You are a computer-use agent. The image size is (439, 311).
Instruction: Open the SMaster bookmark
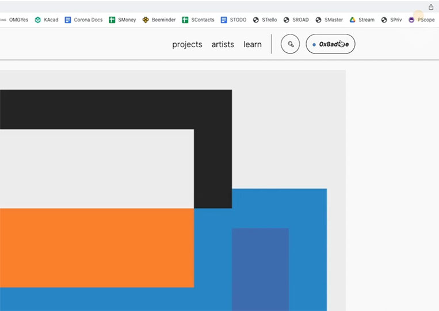click(x=329, y=20)
